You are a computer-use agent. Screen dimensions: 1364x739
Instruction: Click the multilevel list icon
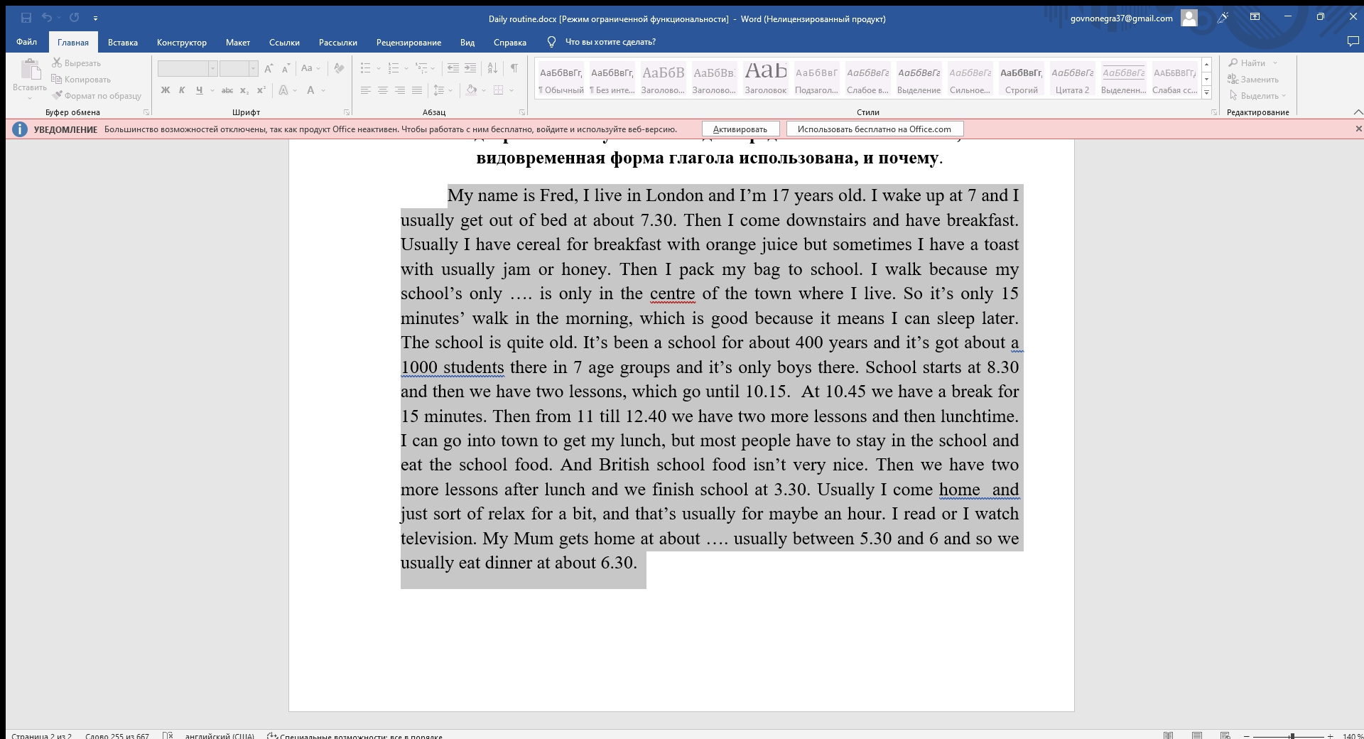(421, 68)
